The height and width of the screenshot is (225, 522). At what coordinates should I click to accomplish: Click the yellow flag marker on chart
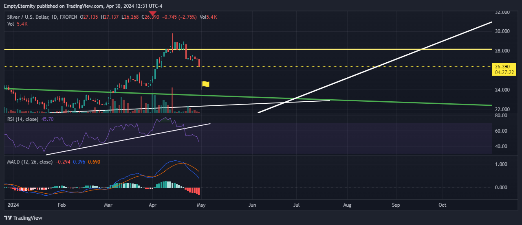pyautogui.click(x=206, y=84)
